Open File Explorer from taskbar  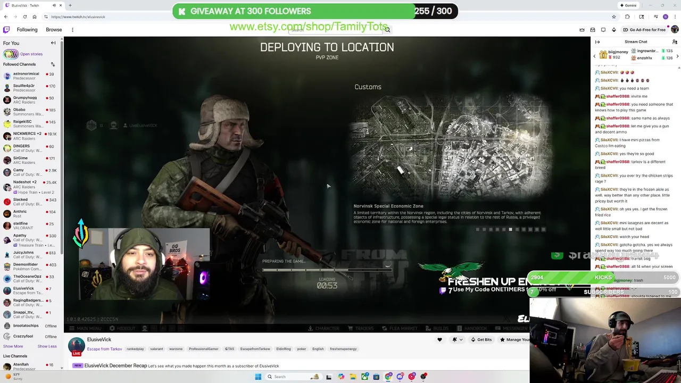[352, 377]
